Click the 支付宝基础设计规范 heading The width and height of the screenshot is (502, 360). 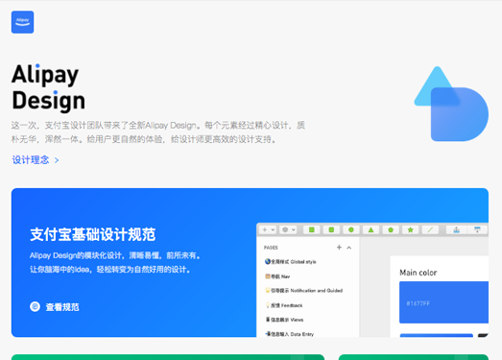(93, 234)
